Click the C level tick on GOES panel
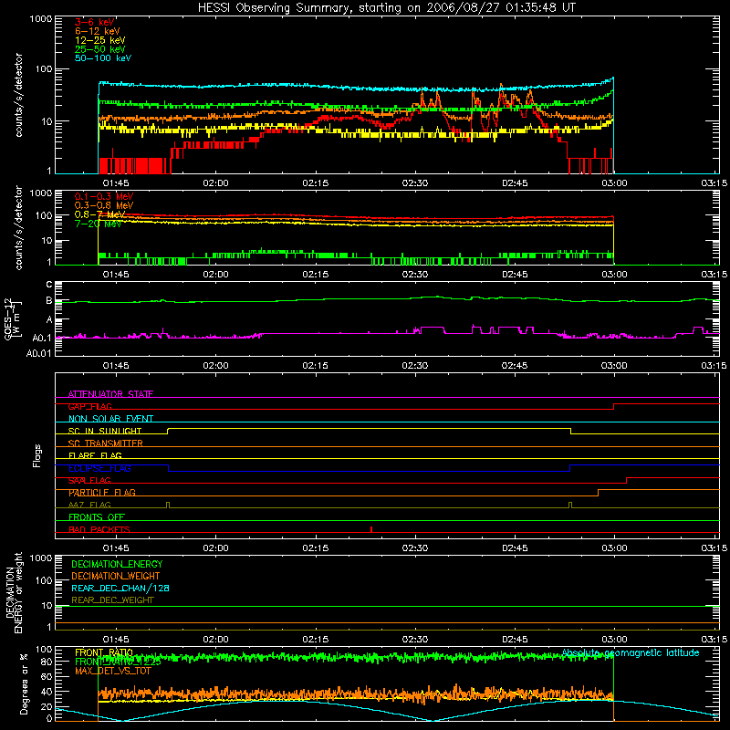Screen dimensions: 730x730 pyautogui.click(x=49, y=284)
